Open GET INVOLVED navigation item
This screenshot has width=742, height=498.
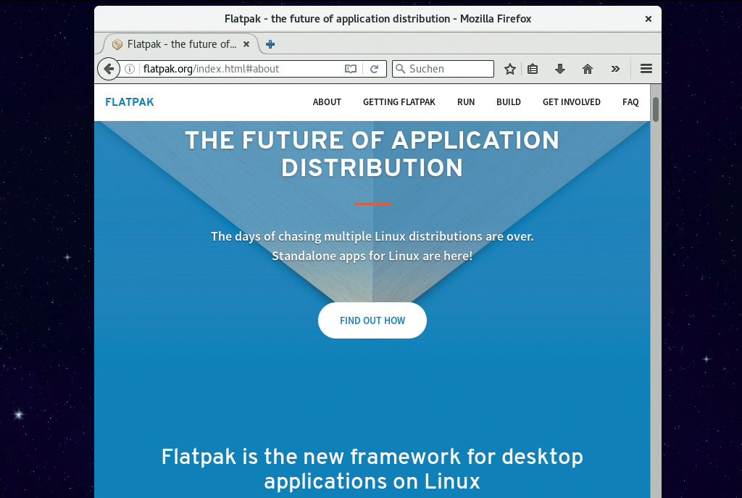coord(571,102)
